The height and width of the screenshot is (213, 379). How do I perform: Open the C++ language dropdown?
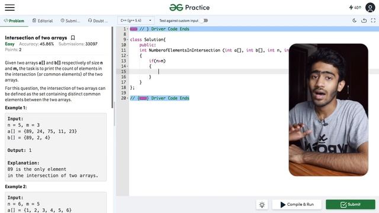(136, 21)
